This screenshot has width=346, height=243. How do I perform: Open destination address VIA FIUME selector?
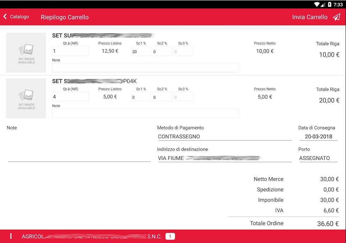224,158
